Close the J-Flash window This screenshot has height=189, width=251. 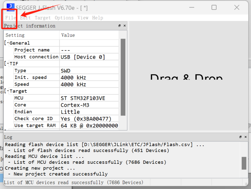[237, 8]
